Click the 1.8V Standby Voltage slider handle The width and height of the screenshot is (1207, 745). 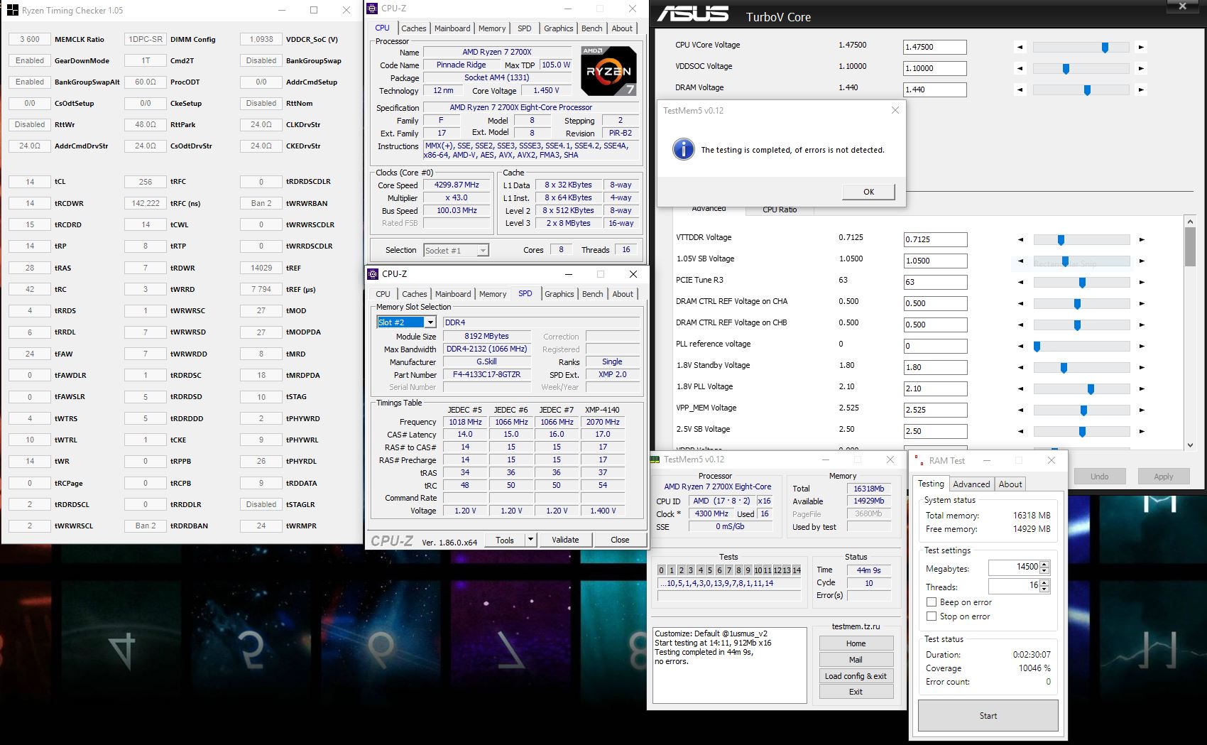point(1064,368)
